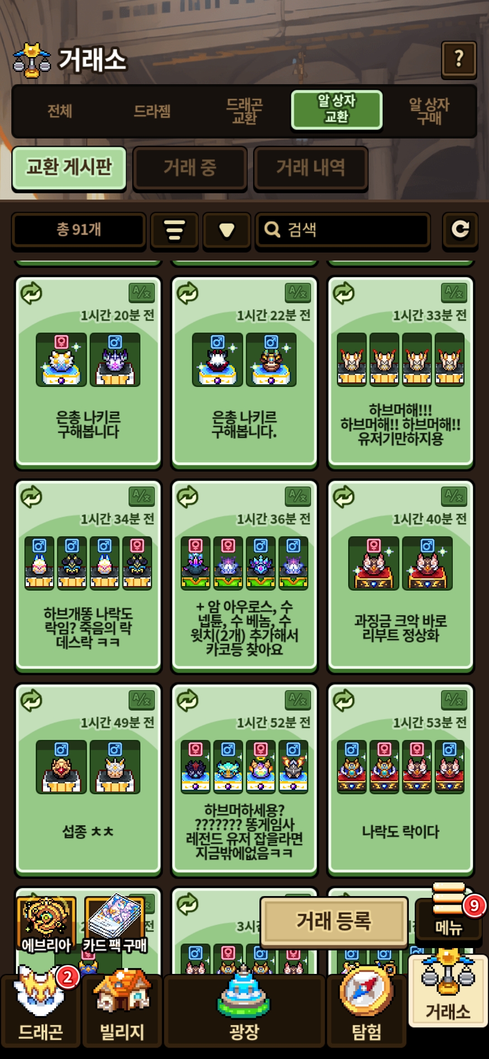Open the 에브리아 shortcut icon
The width and height of the screenshot is (489, 1059).
(x=46, y=924)
